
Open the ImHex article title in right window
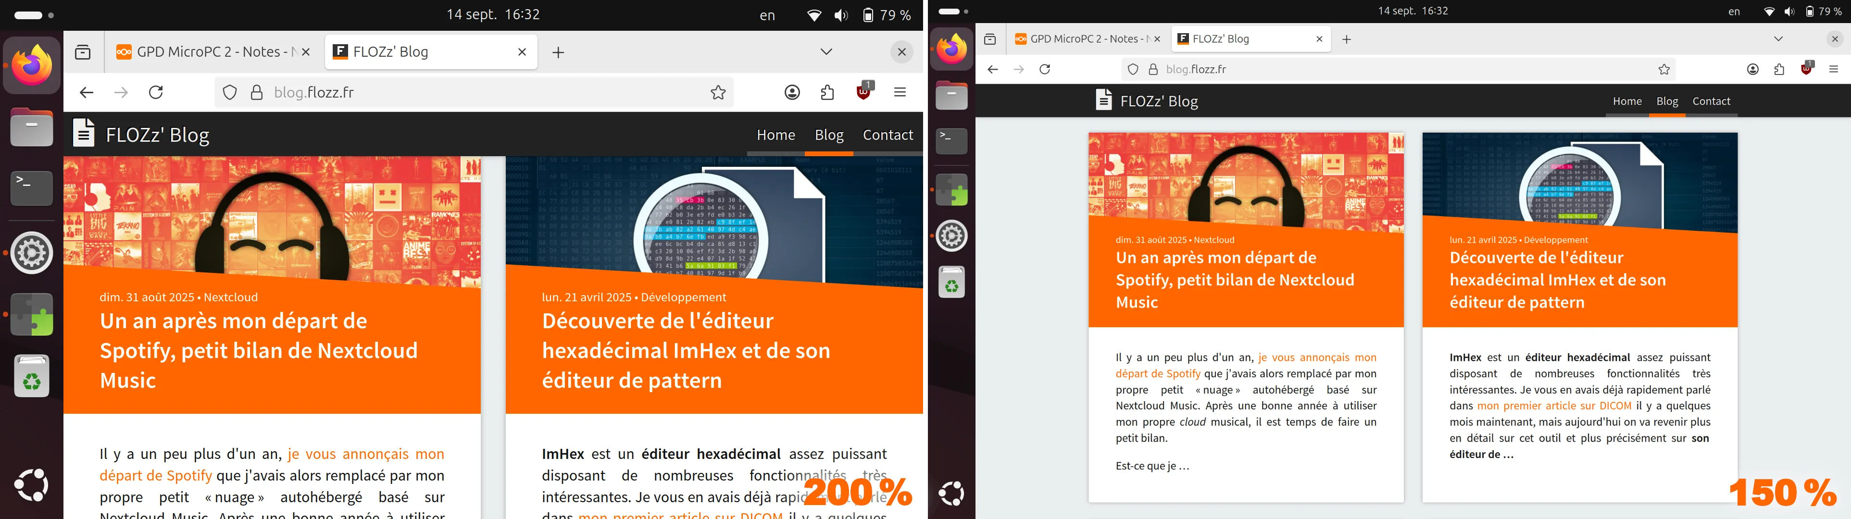(1557, 280)
